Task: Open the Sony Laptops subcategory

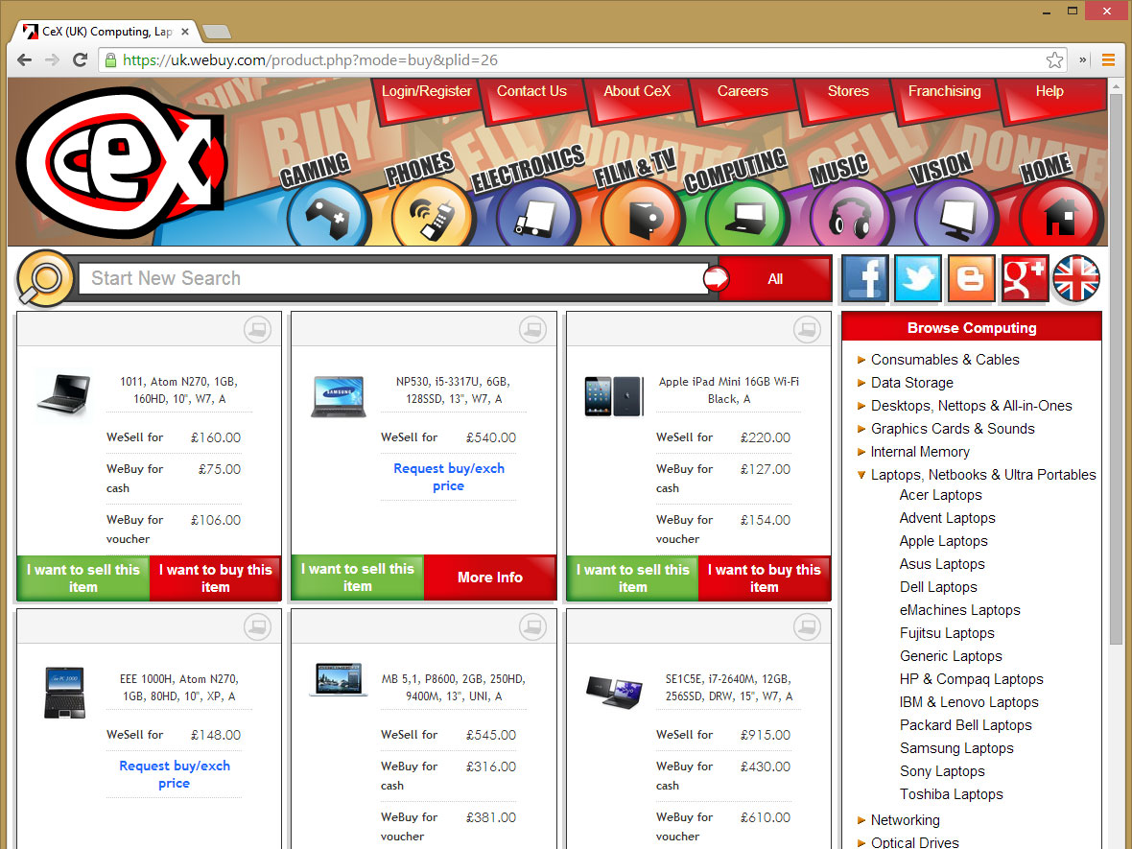Action: (x=942, y=771)
